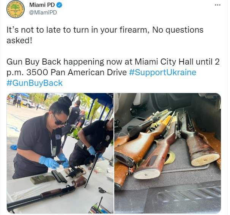Open the Miami PD seal profile avatar

(x=16, y=9)
